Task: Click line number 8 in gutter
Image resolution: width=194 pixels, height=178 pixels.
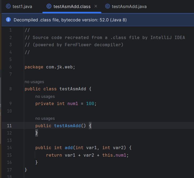Action: pyautogui.click(x=10, y=89)
